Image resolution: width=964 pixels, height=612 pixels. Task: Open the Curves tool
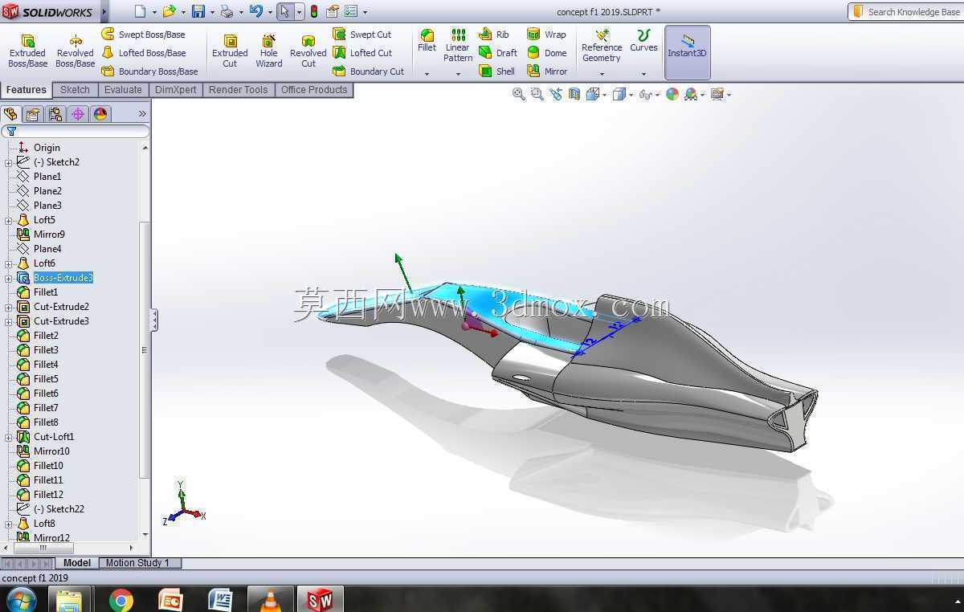[x=643, y=41]
